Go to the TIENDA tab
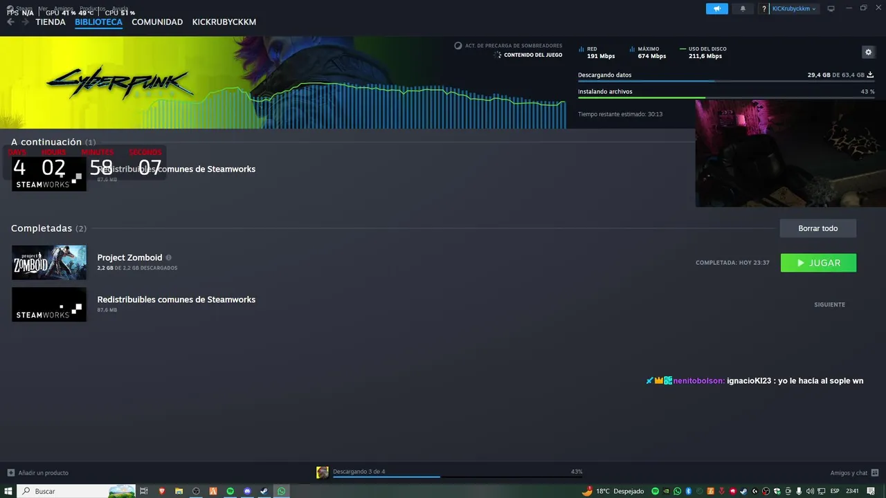886x498 pixels. tap(51, 22)
